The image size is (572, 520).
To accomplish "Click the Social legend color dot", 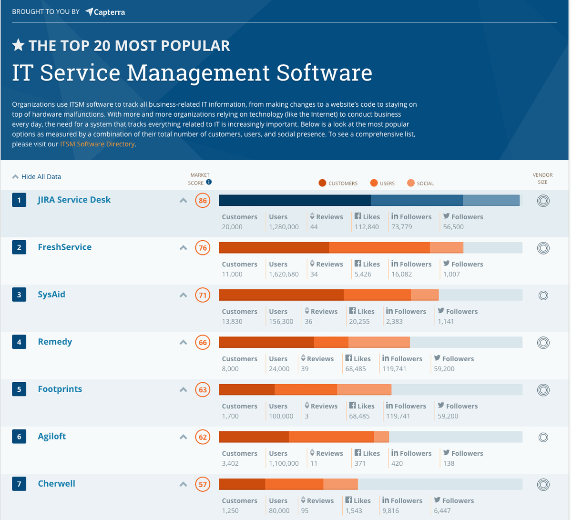I will (x=411, y=183).
